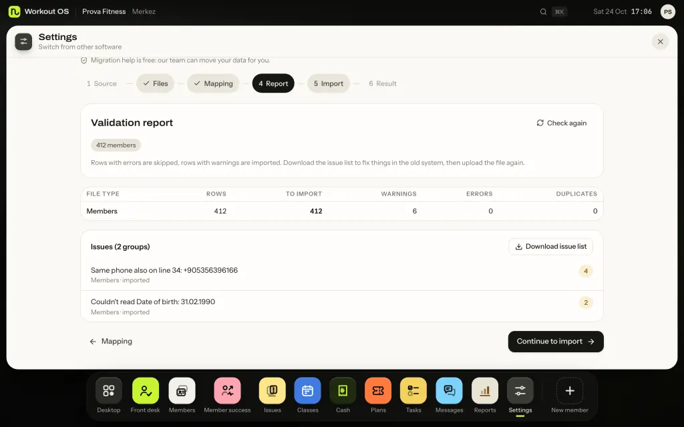Click the 412 members badge
Viewport: 684px width, 427px height.
116,145
